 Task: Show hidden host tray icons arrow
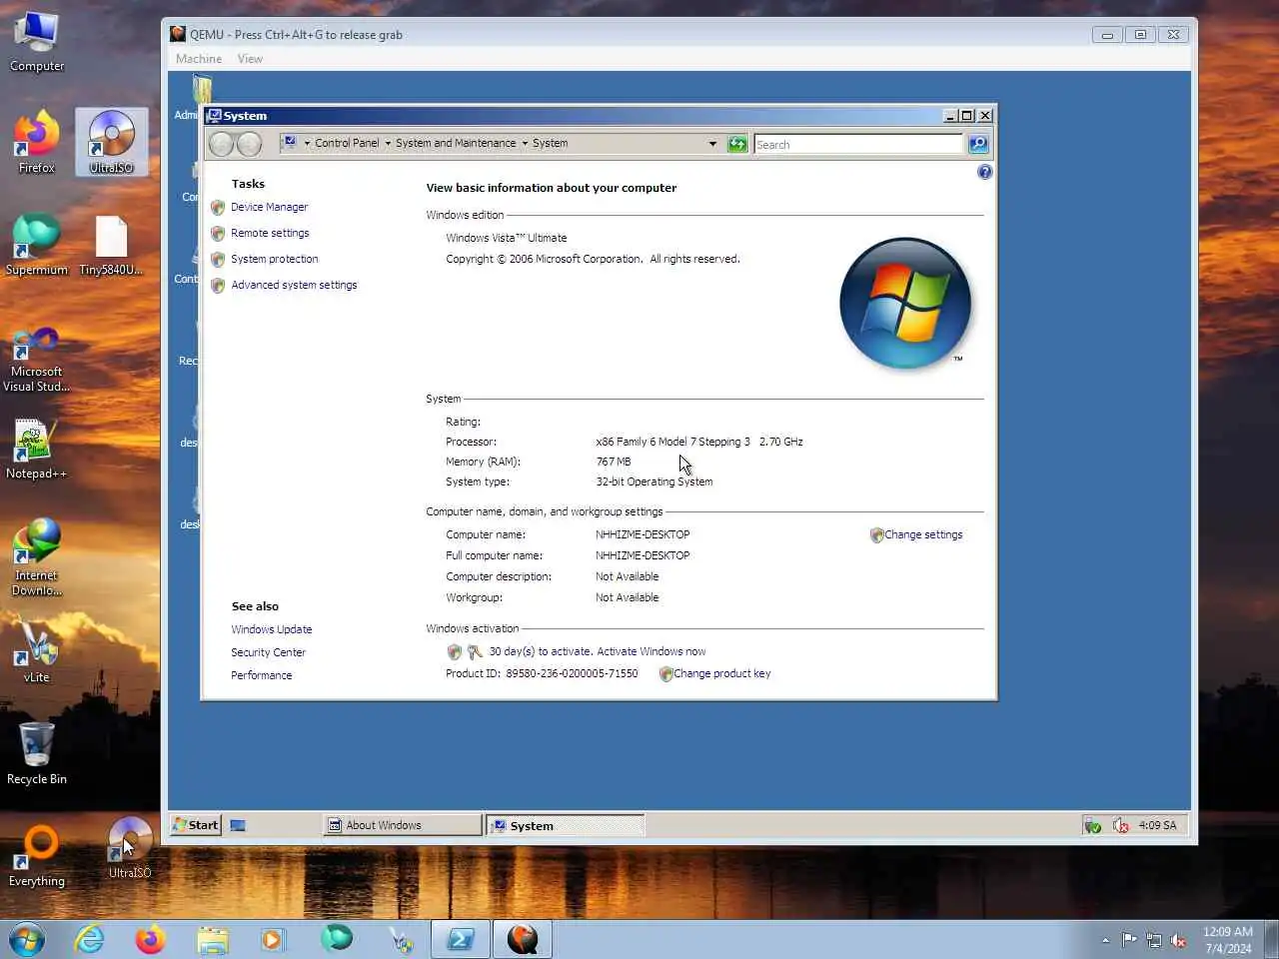pyautogui.click(x=1105, y=940)
